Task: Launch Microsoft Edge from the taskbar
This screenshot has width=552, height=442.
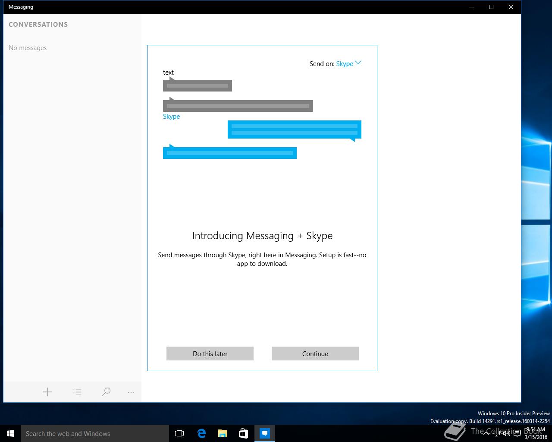Action: [201, 433]
